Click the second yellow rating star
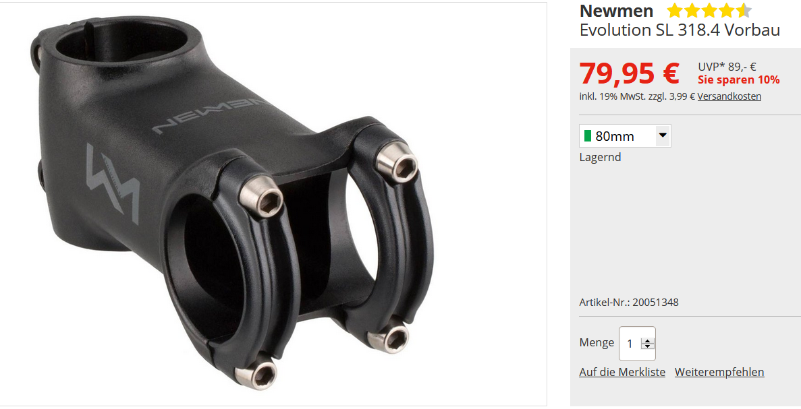 click(693, 10)
